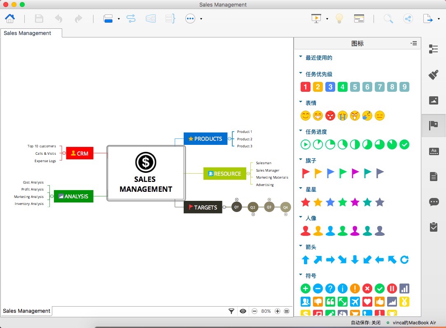This screenshot has height=328, width=446.
Task: Add the blue up arrow marker
Action: (x=306, y=260)
